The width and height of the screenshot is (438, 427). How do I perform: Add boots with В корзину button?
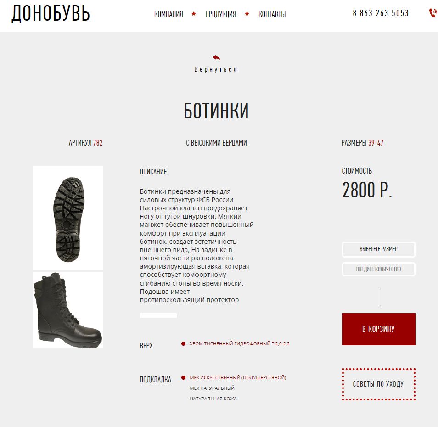pyautogui.click(x=378, y=329)
